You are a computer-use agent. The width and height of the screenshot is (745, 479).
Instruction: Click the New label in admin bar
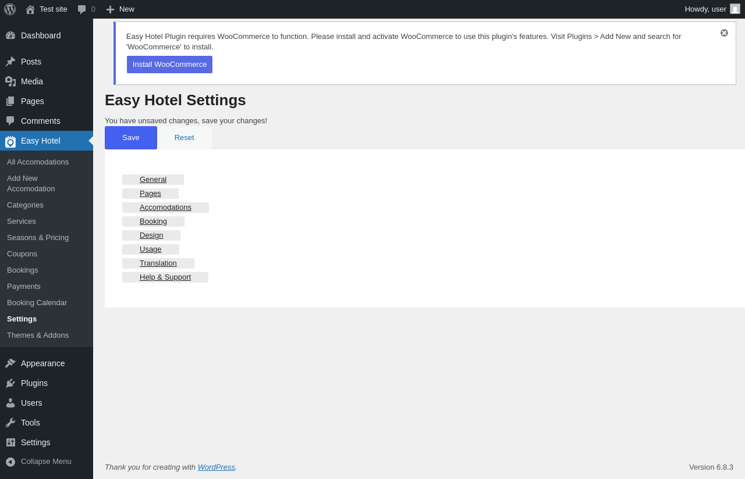pyautogui.click(x=127, y=9)
